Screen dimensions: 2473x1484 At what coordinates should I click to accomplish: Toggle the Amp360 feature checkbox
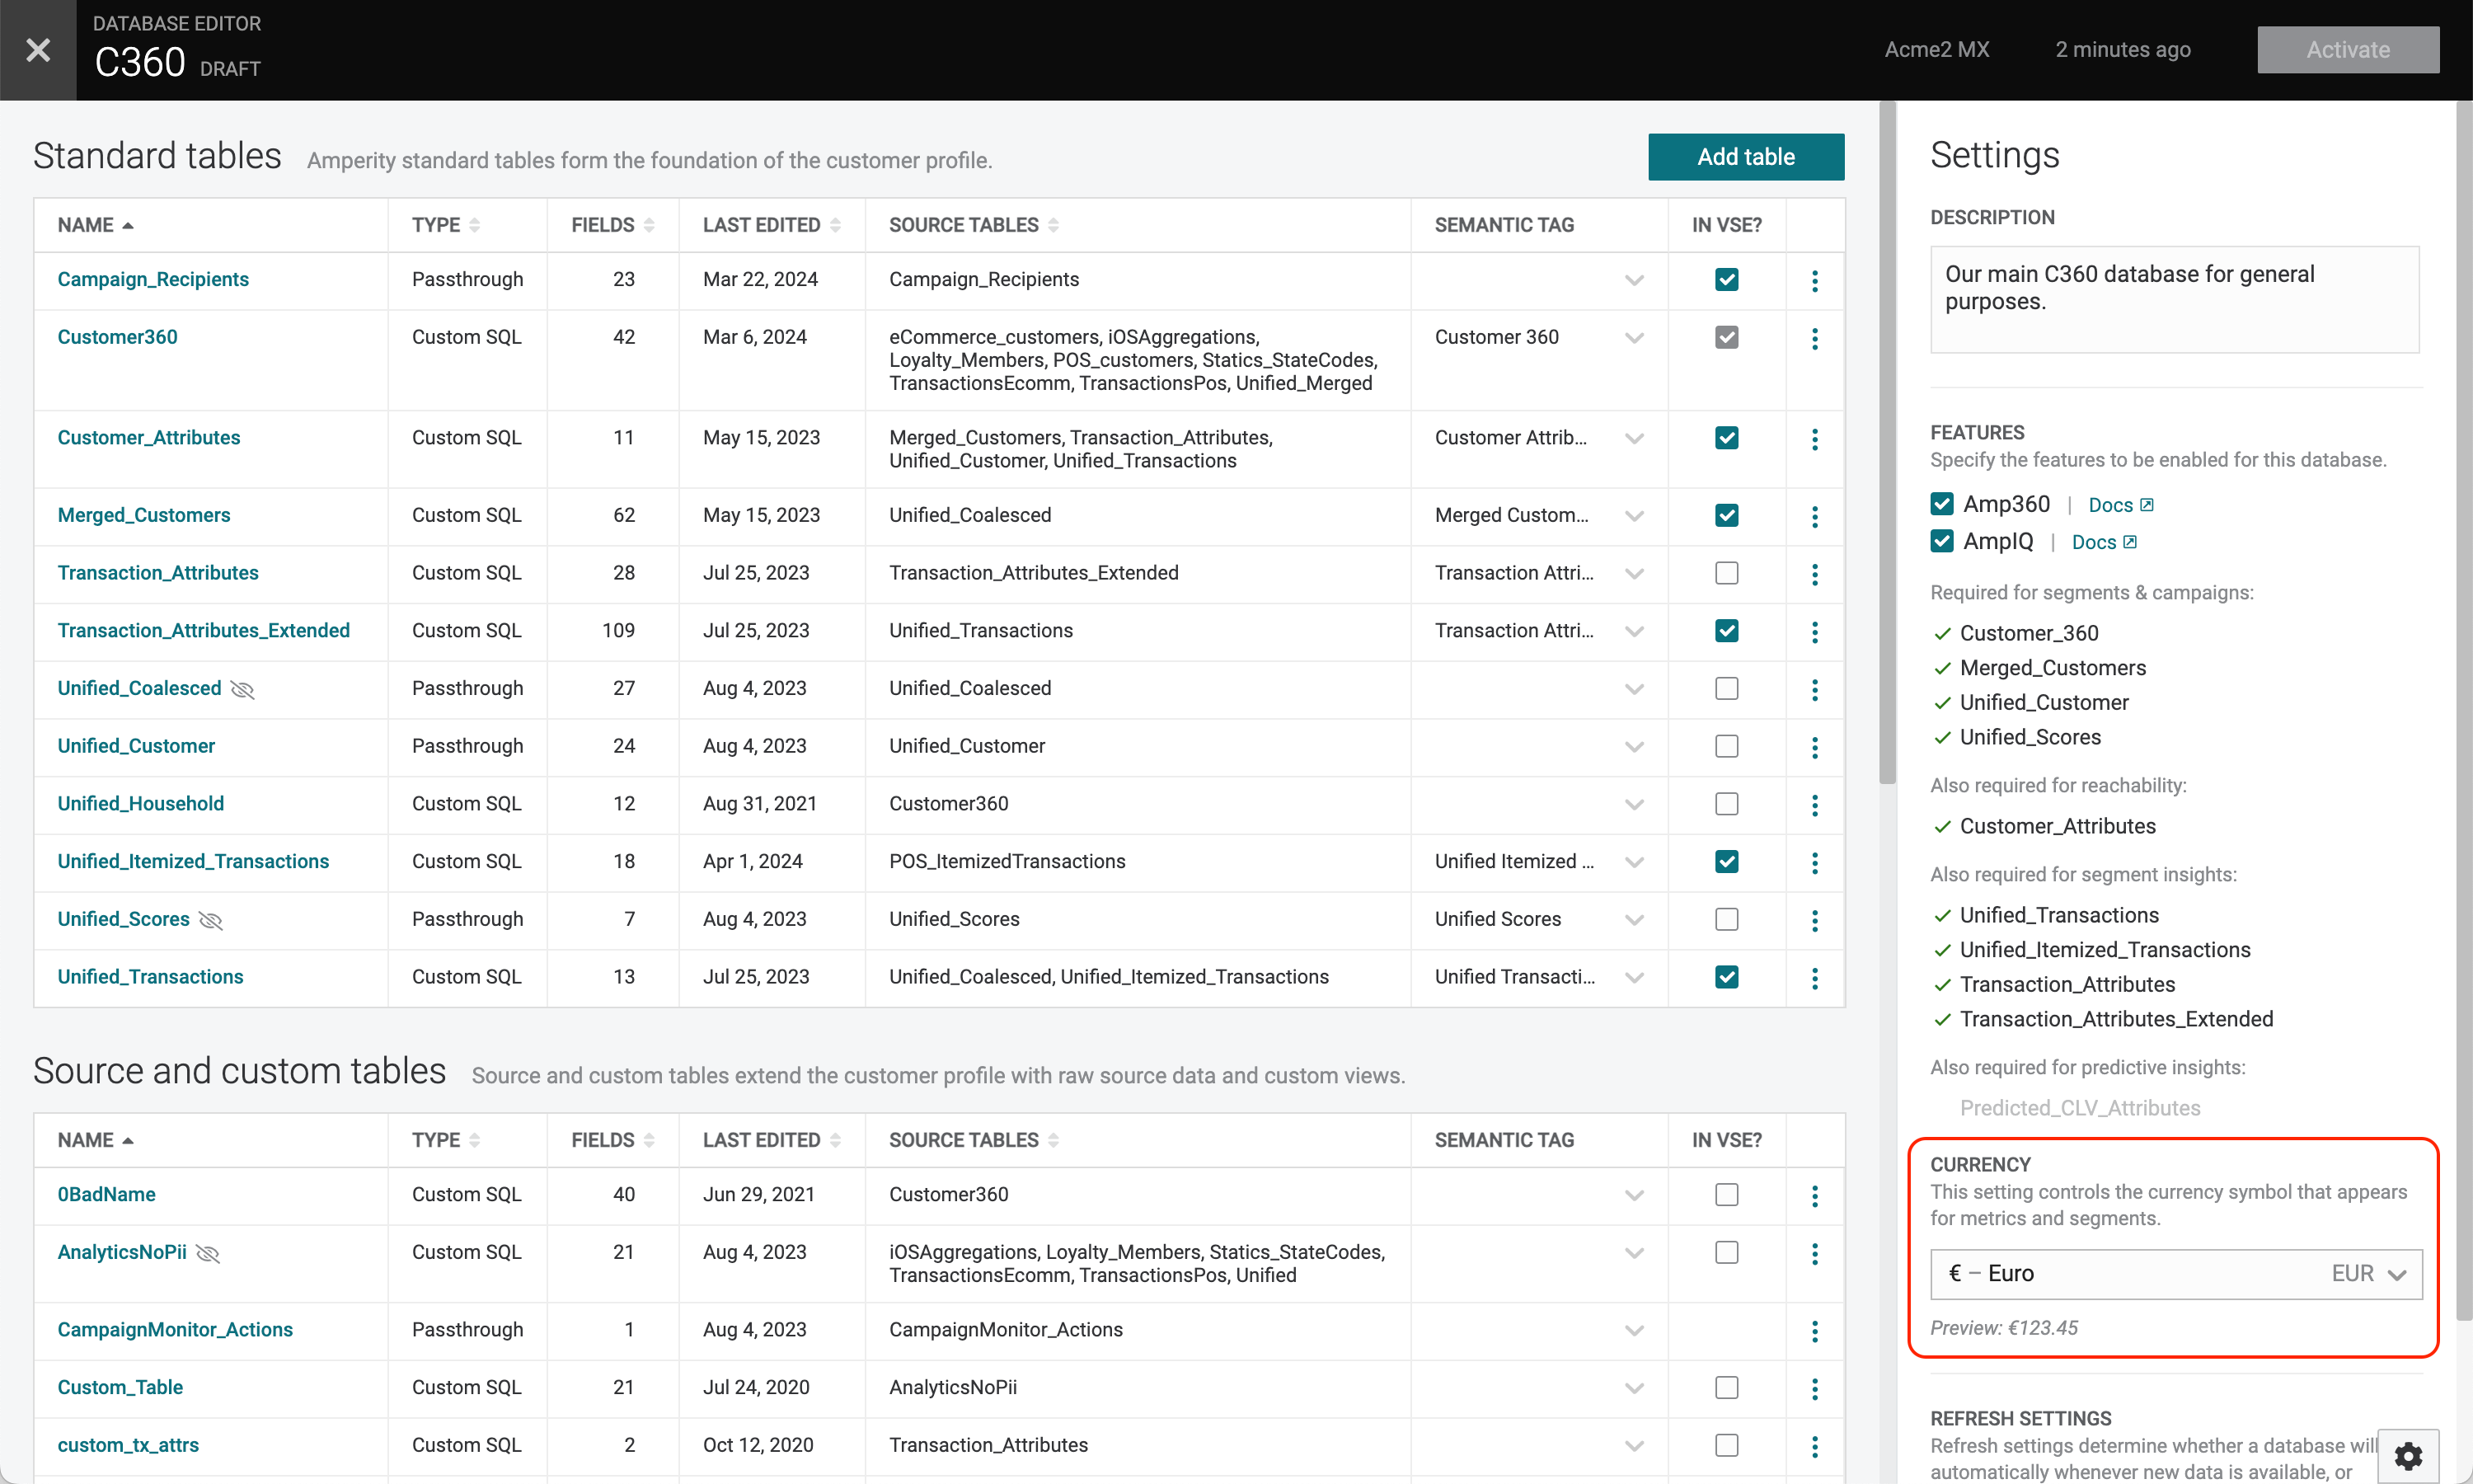[1942, 504]
